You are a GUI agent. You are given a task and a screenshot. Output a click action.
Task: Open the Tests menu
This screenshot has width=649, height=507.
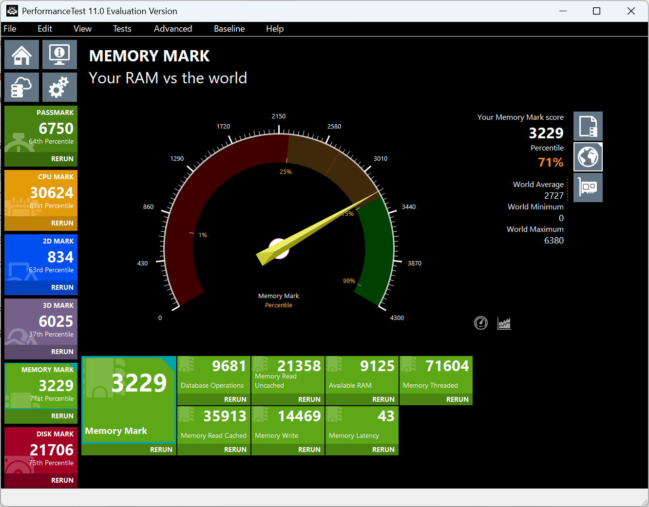pos(122,29)
